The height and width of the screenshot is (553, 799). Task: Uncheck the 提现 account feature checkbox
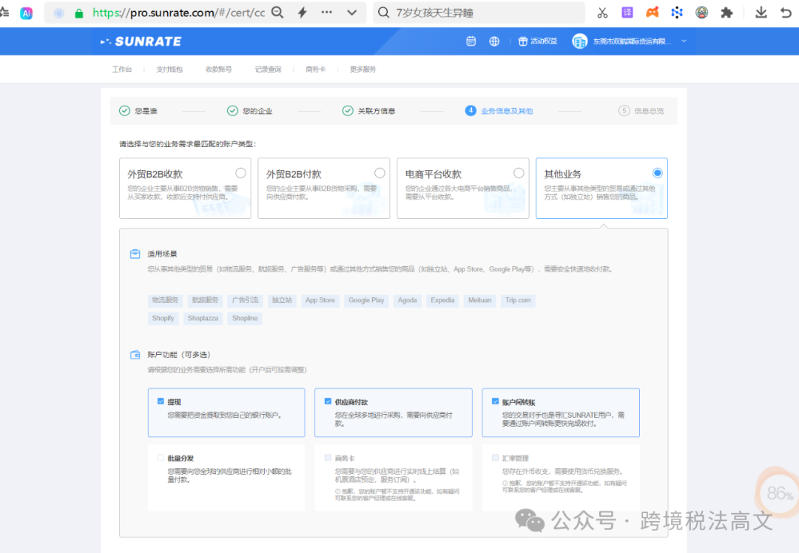tap(161, 401)
